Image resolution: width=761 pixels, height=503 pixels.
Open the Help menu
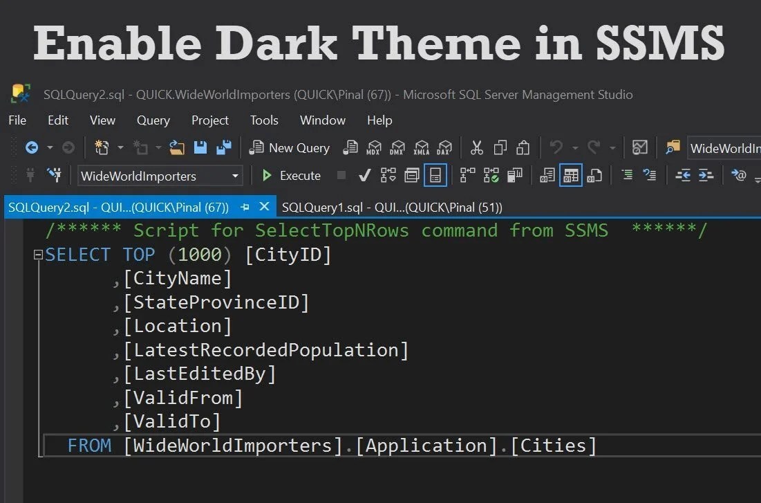[379, 120]
